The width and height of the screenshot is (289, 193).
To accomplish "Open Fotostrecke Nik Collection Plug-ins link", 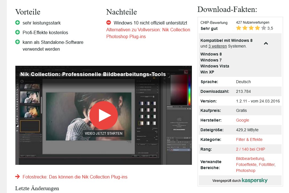I will coord(75,177).
